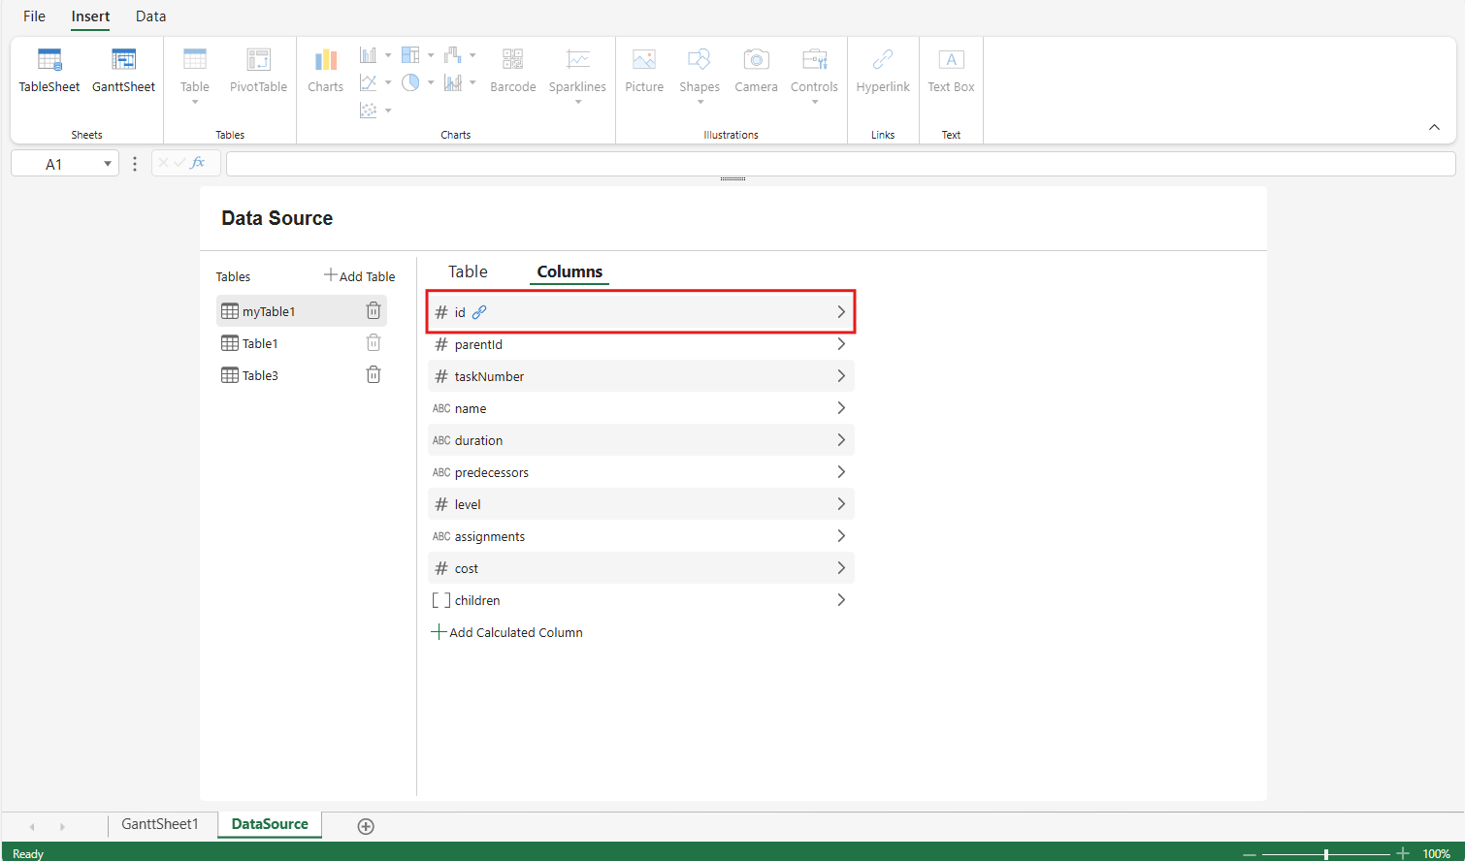
Task: Select the line chart icon
Action: [369, 82]
